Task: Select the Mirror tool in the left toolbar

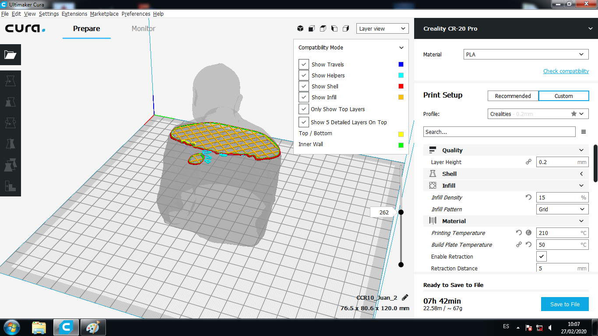Action: pos(11,144)
